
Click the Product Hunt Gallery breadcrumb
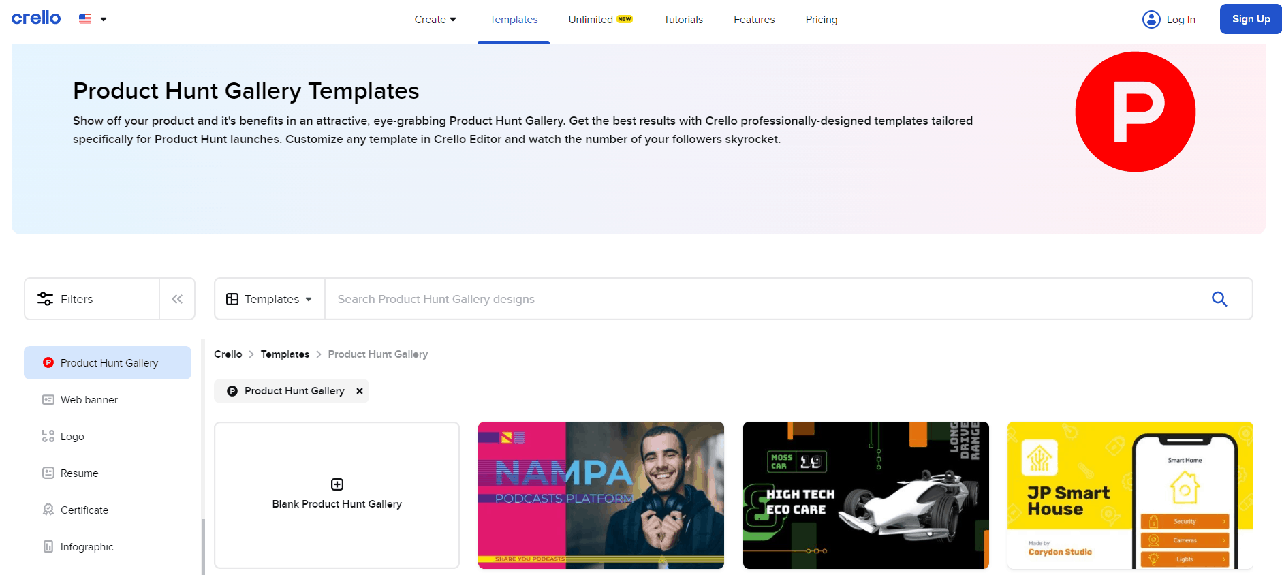pos(378,354)
